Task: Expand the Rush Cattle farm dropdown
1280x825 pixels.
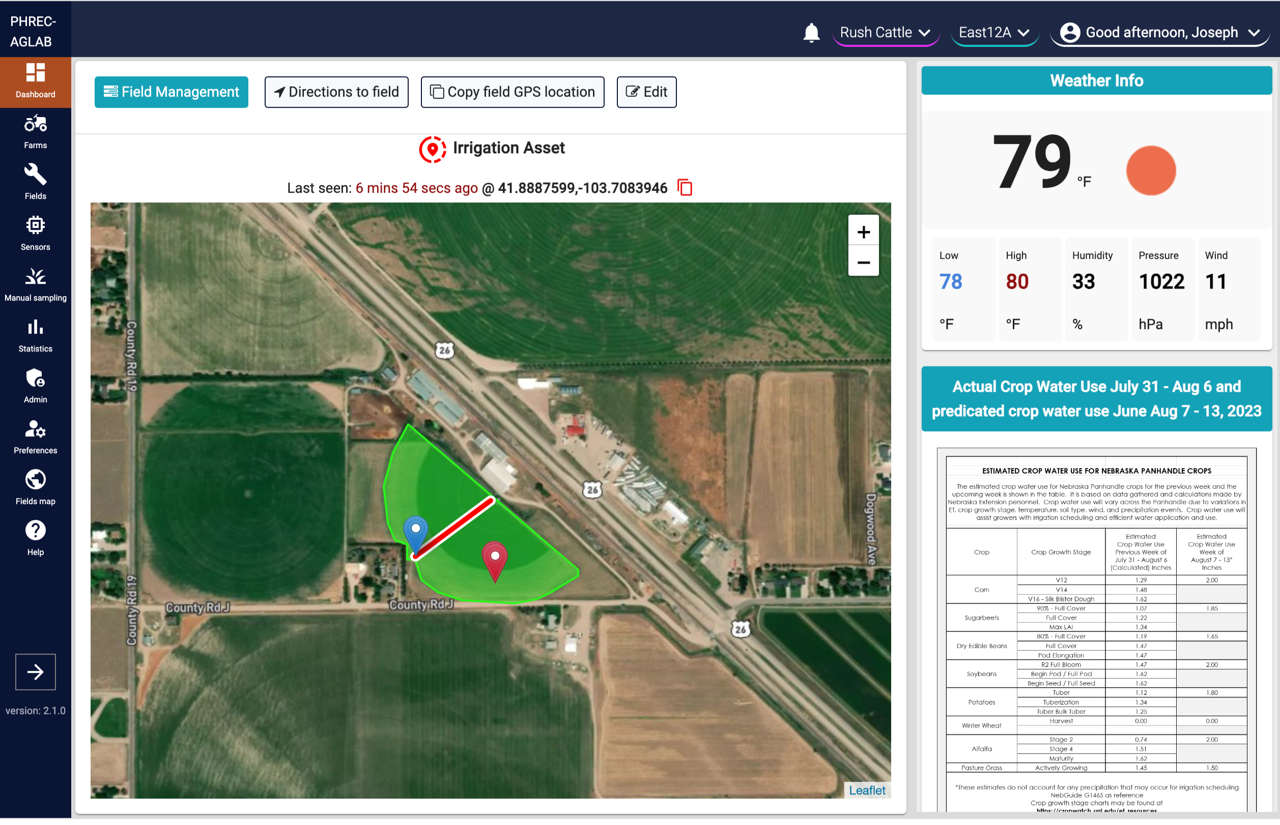Action: (x=885, y=33)
